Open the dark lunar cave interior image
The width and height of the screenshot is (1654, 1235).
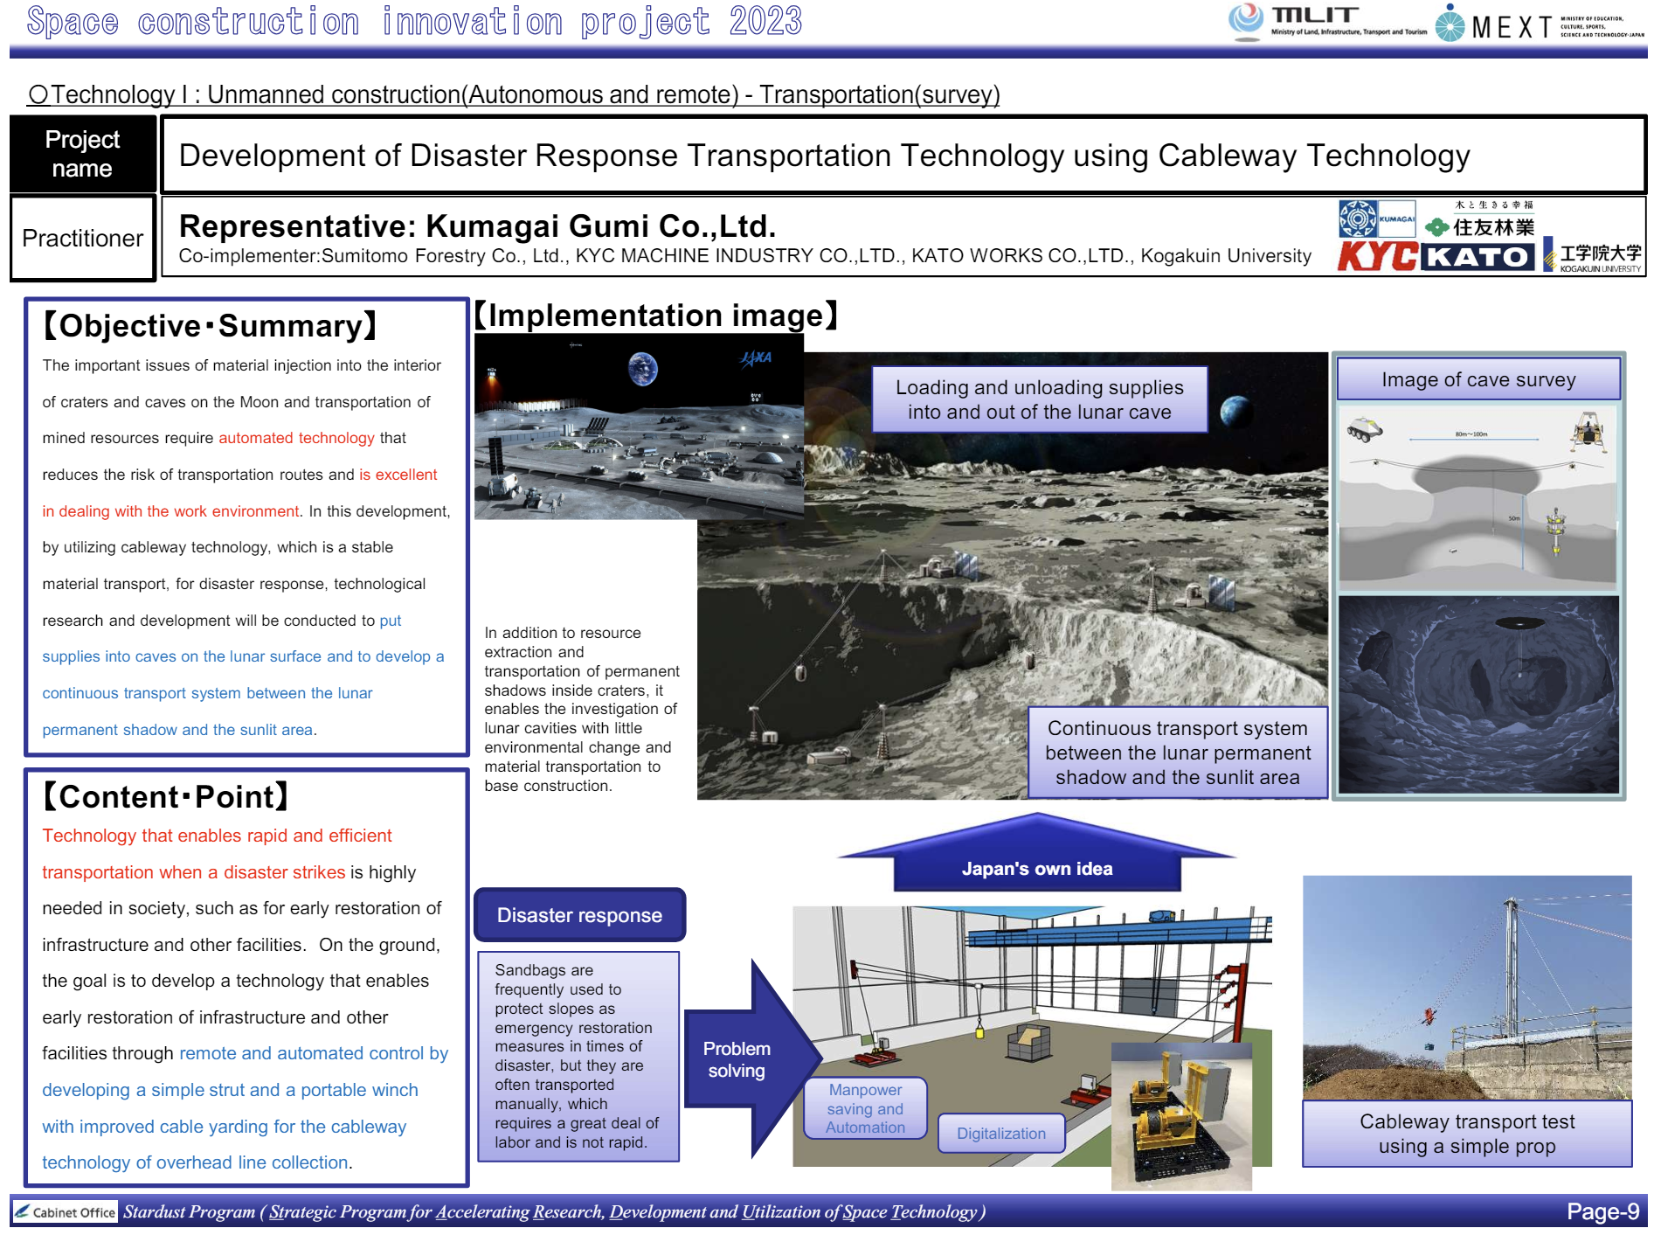click(x=1478, y=694)
